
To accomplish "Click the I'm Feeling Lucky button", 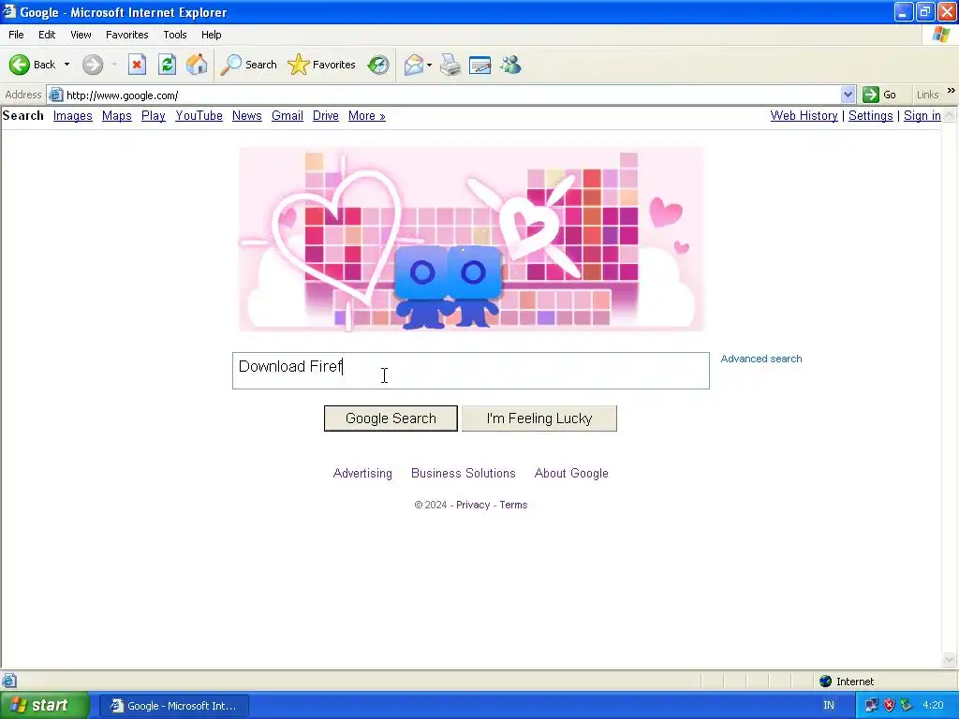I will [x=539, y=418].
